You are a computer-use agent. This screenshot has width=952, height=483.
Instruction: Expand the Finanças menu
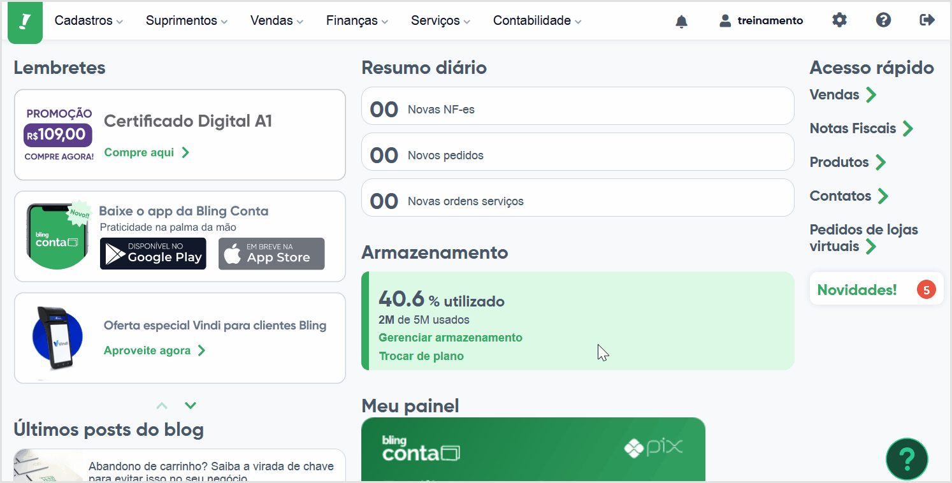coord(357,20)
